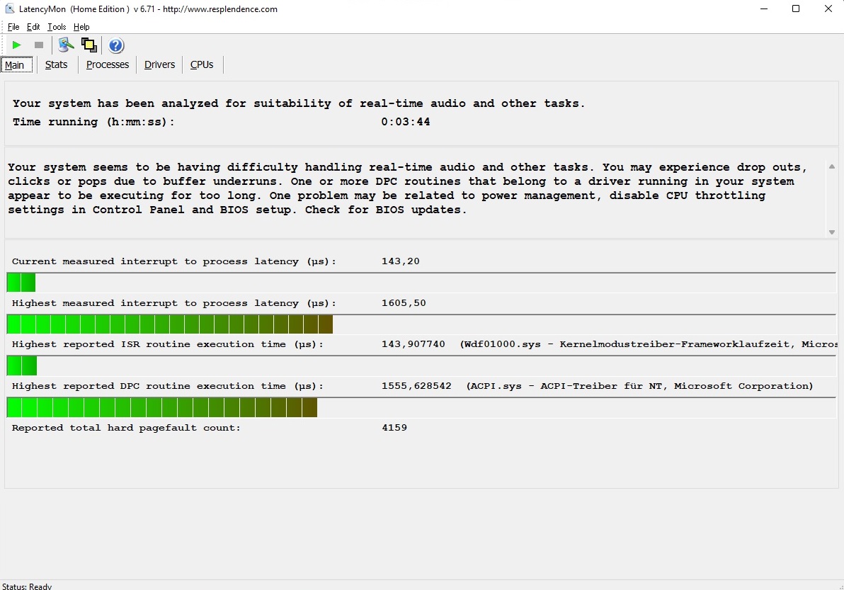Open the Edit menu
The width and height of the screenshot is (844, 590).
(x=33, y=27)
